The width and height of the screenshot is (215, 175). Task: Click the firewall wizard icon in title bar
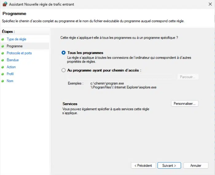pyautogui.click(x=5, y=4)
